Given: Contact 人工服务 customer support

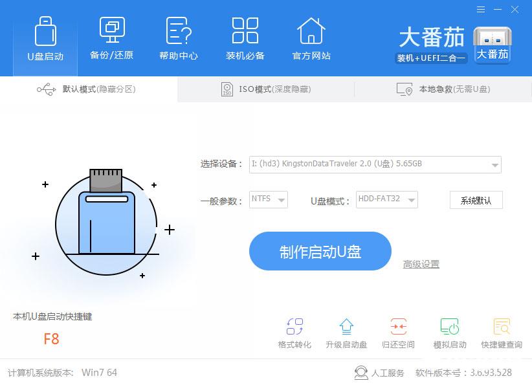Looking at the screenshot, I should [x=379, y=373].
